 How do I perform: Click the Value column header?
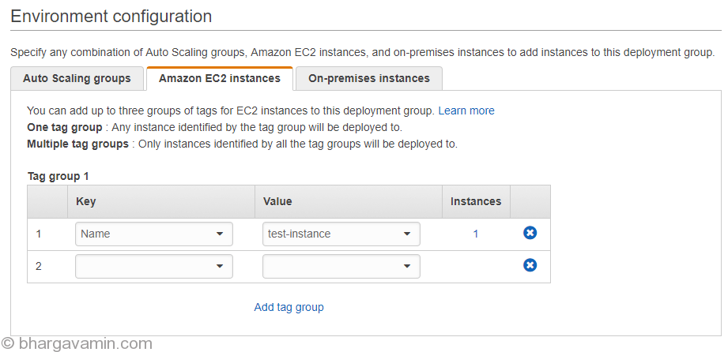click(277, 201)
